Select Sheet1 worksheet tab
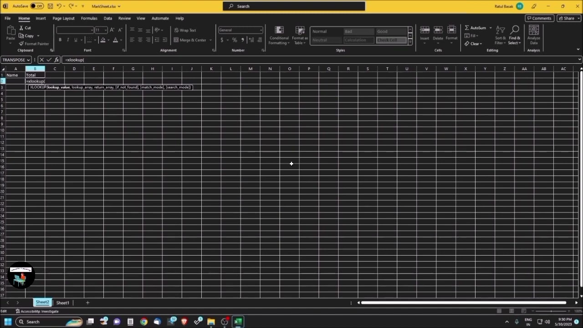 click(62, 302)
